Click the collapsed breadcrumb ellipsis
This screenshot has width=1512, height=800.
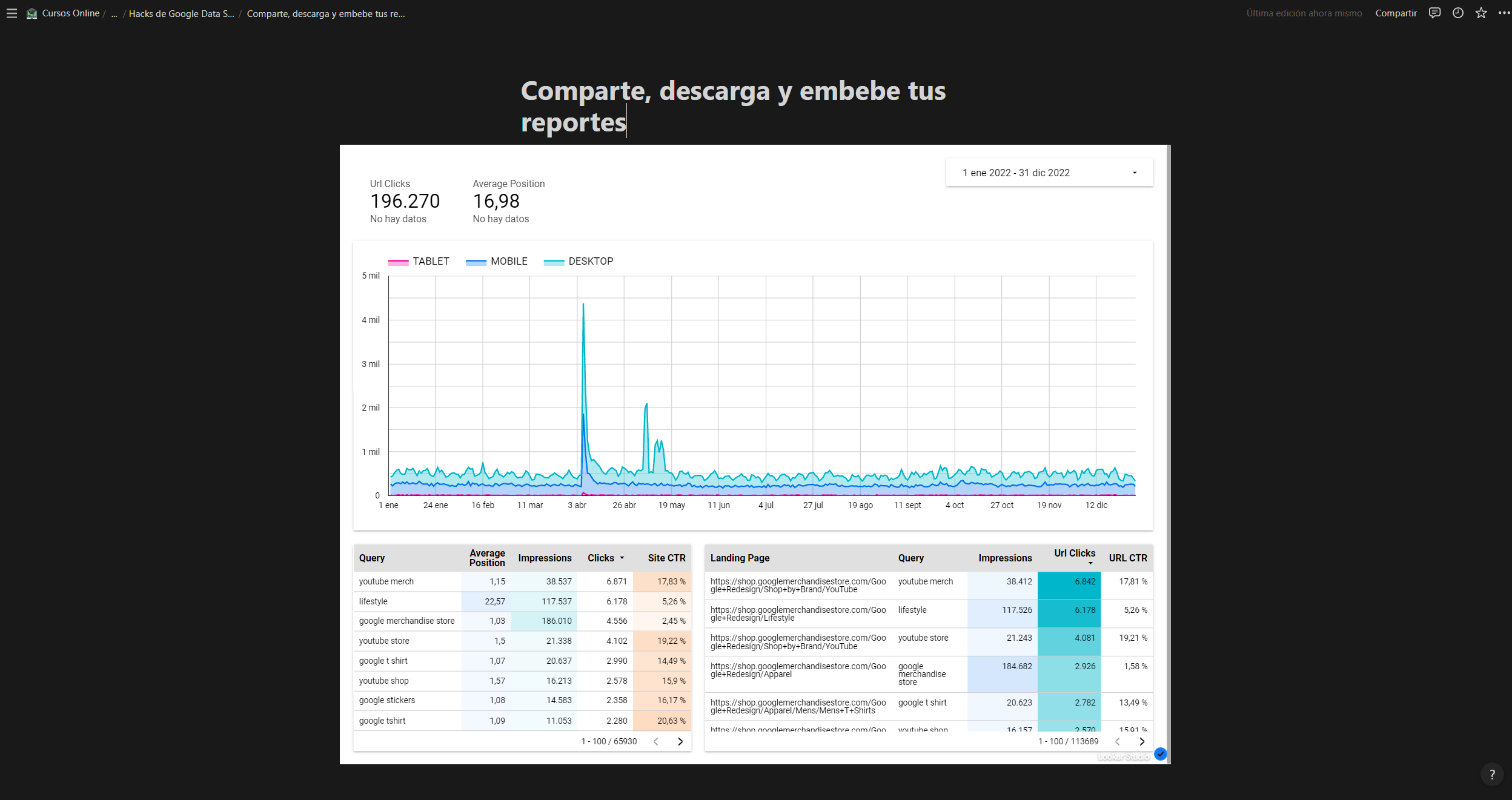click(x=114, y=13)
